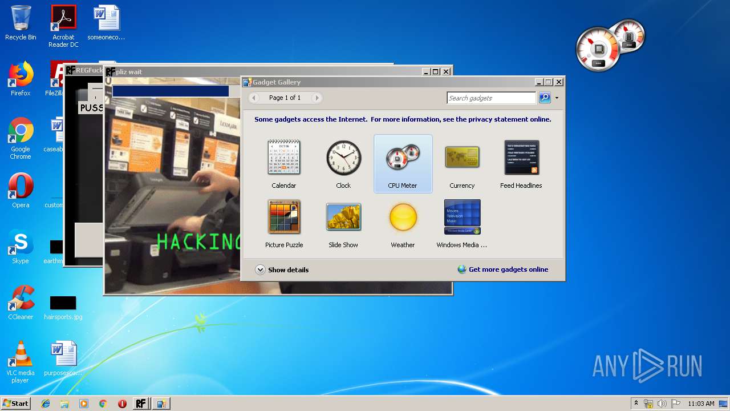Select the Feed Headlines gadget
Viewport: 730px width, 411px height.
click(521, 164)
